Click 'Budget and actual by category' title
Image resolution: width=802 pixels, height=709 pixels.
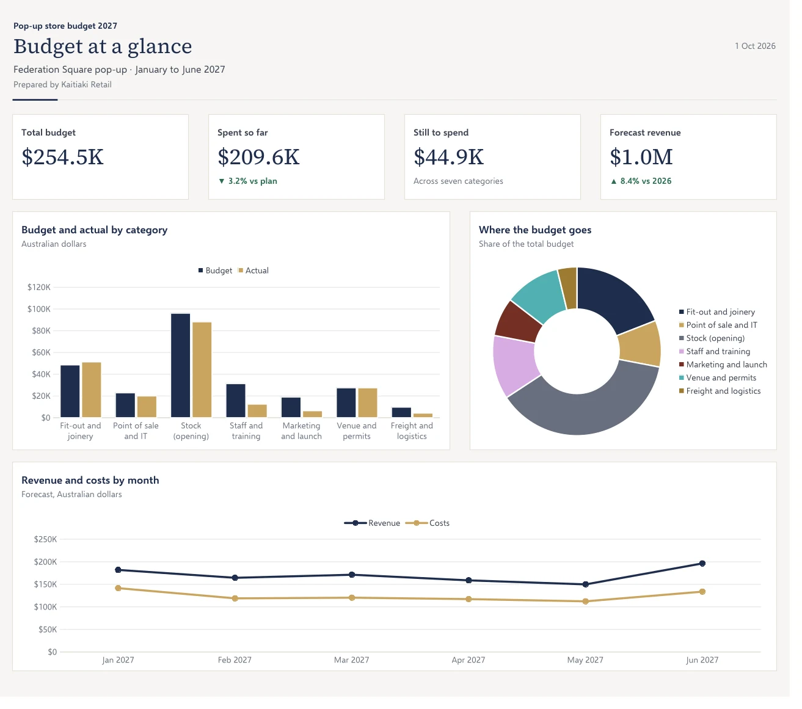95,230
